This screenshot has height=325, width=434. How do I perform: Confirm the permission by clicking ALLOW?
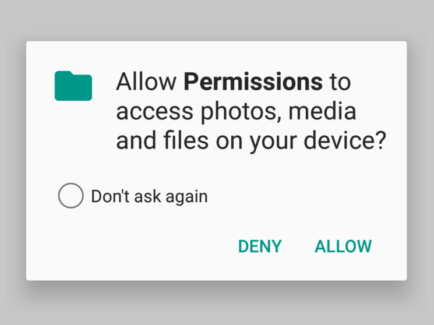coord(343,246)
